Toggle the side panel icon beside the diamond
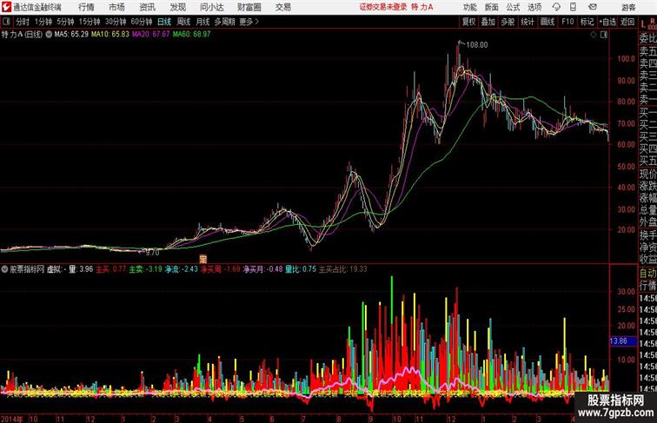 [x=604, y=35]
